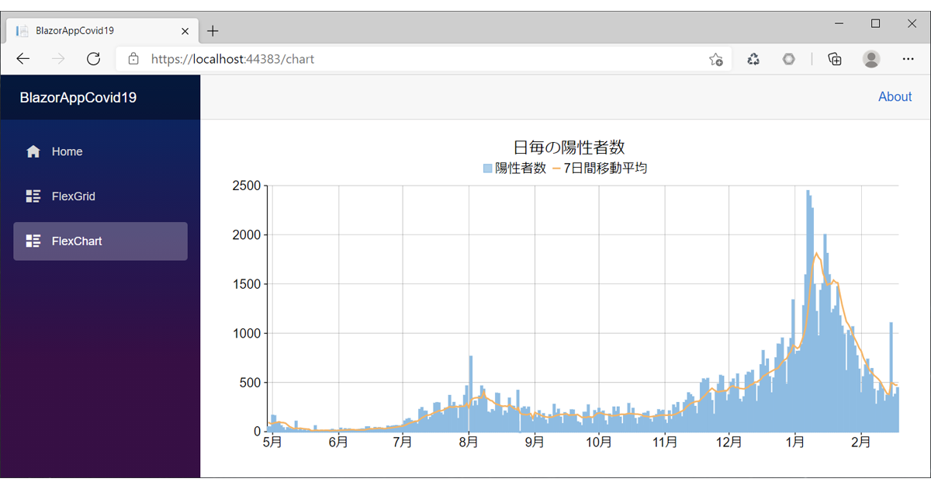Open a new browser tab with the plus button
The image size is (931, 489).
[213, 30]
